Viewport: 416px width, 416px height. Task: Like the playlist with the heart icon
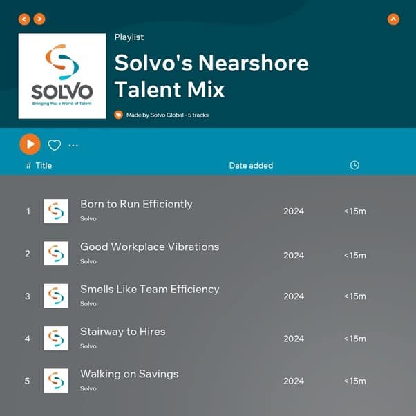55,145
